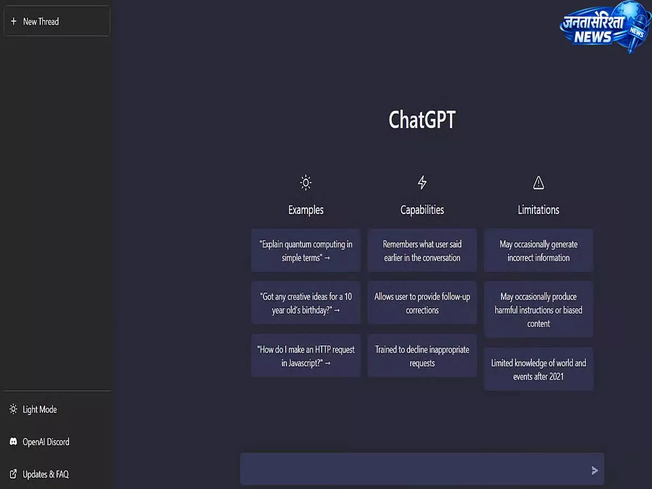Click the Discord logo icon in sidebar
This screenshot has height=489, width=652.
(14, 442)
